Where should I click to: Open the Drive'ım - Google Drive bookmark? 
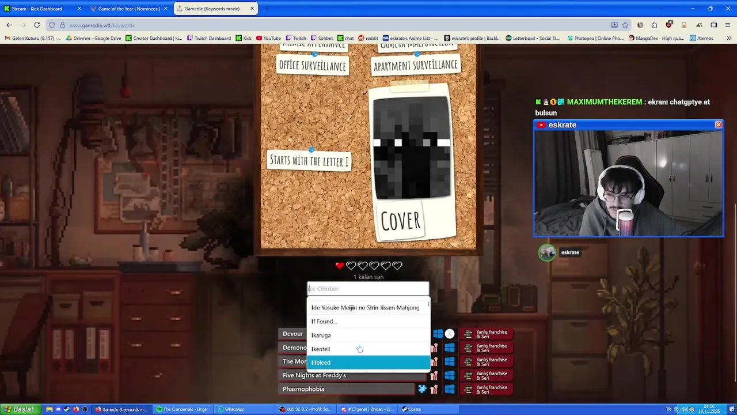(94, 38)
